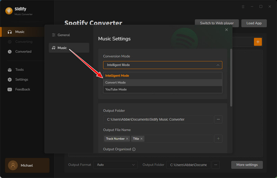Click the Sidify logo icon
This screenshot has height=178, width=277.
tap(9, 11)
